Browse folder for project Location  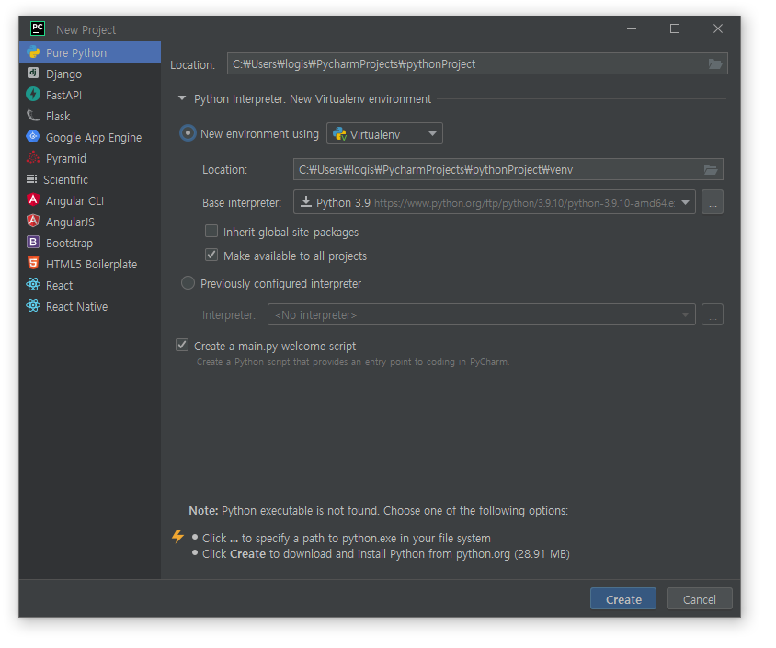(x=714, y=64)
